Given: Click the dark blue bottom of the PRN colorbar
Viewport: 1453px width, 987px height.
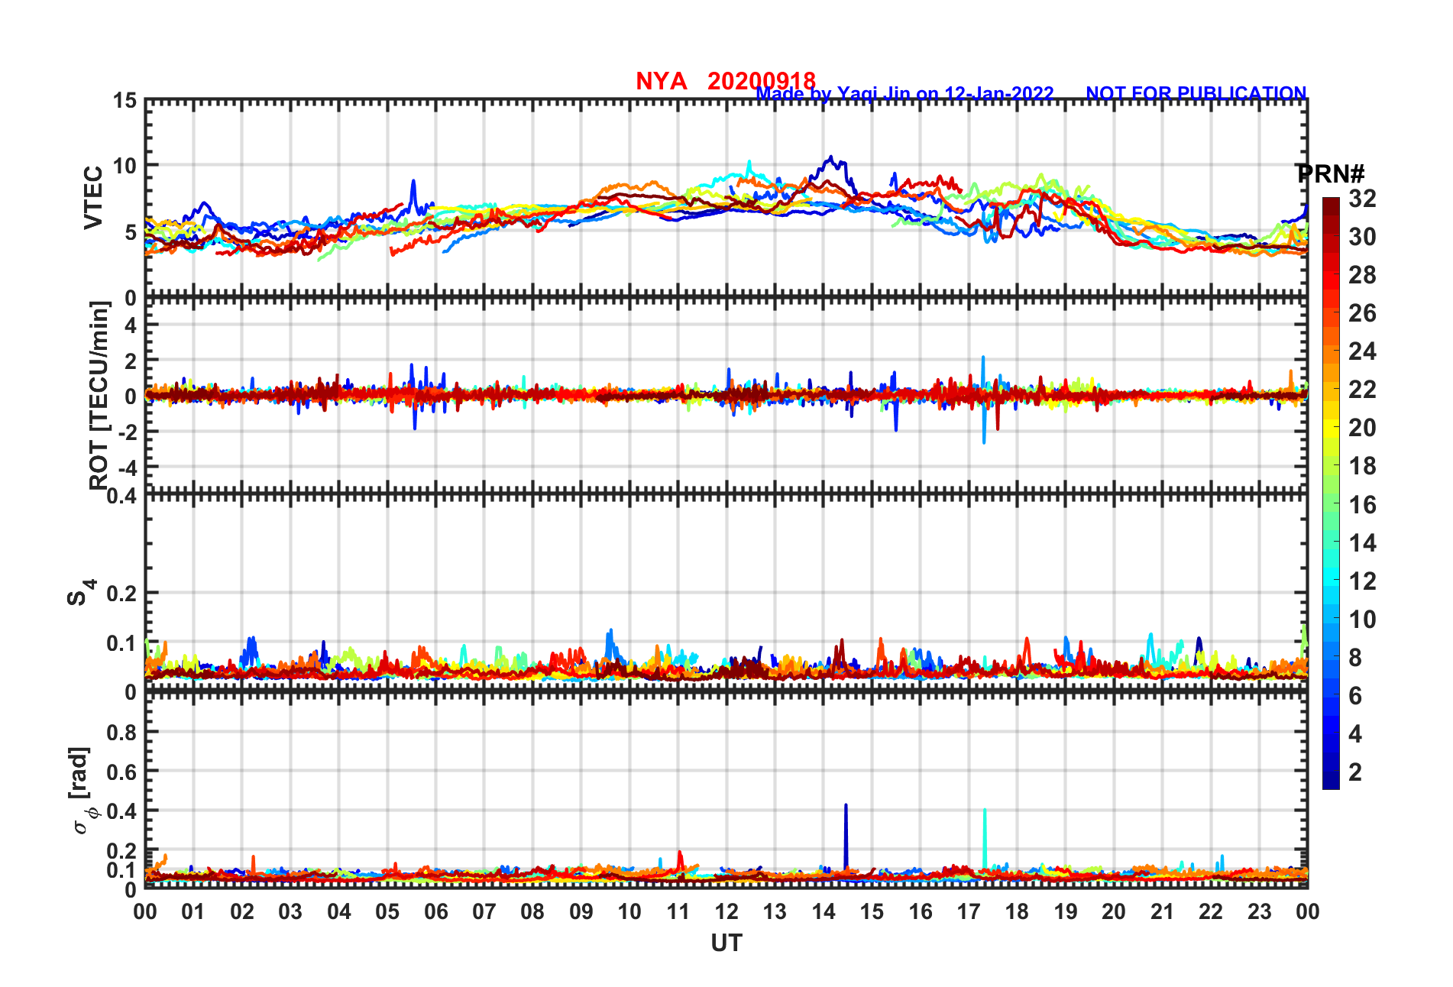Looking at the screenshot, I should coord(1331,781).
